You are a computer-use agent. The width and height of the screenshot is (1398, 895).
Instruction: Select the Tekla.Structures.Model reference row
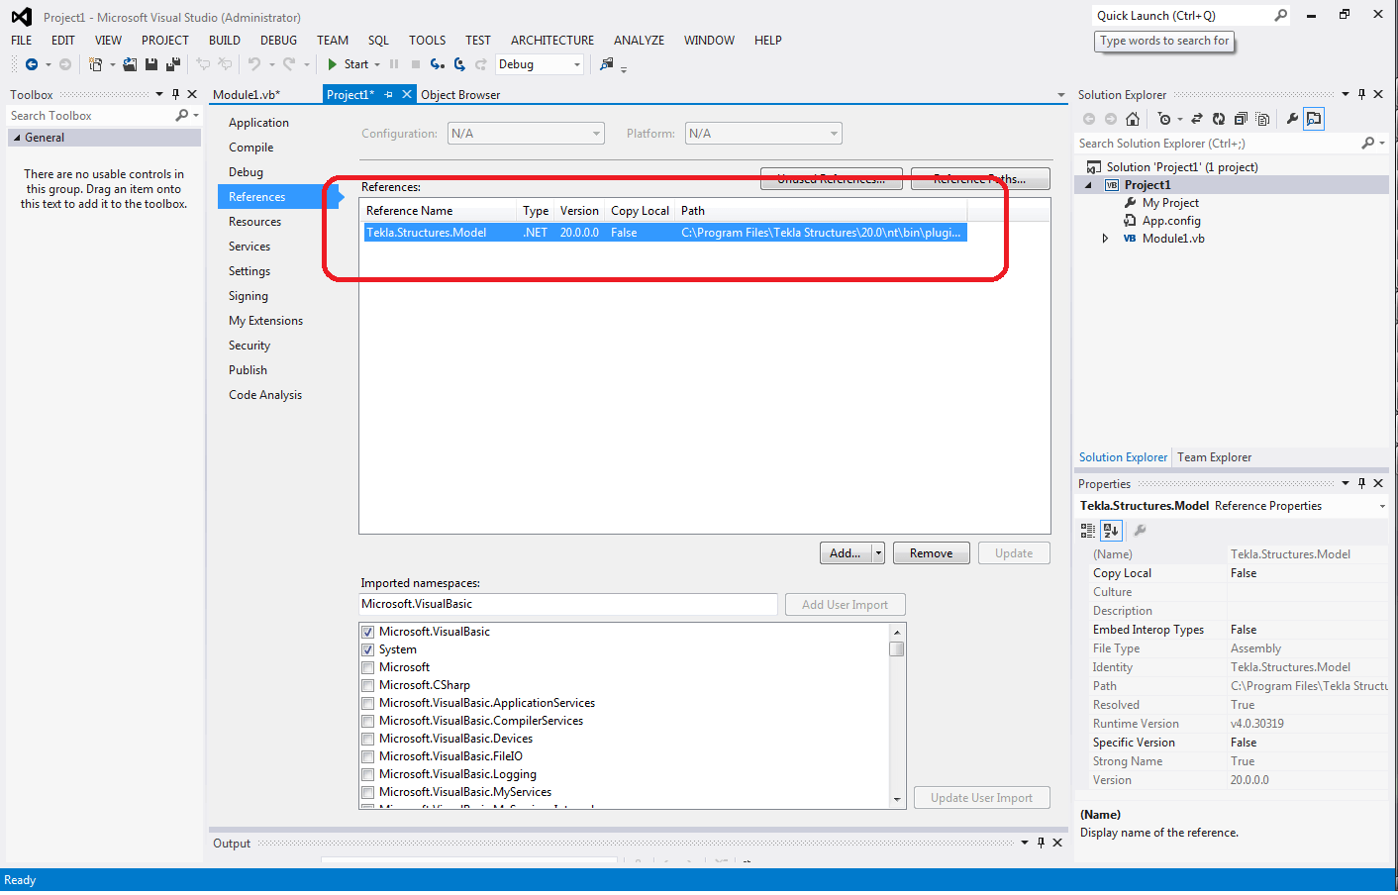pos(663,233)
